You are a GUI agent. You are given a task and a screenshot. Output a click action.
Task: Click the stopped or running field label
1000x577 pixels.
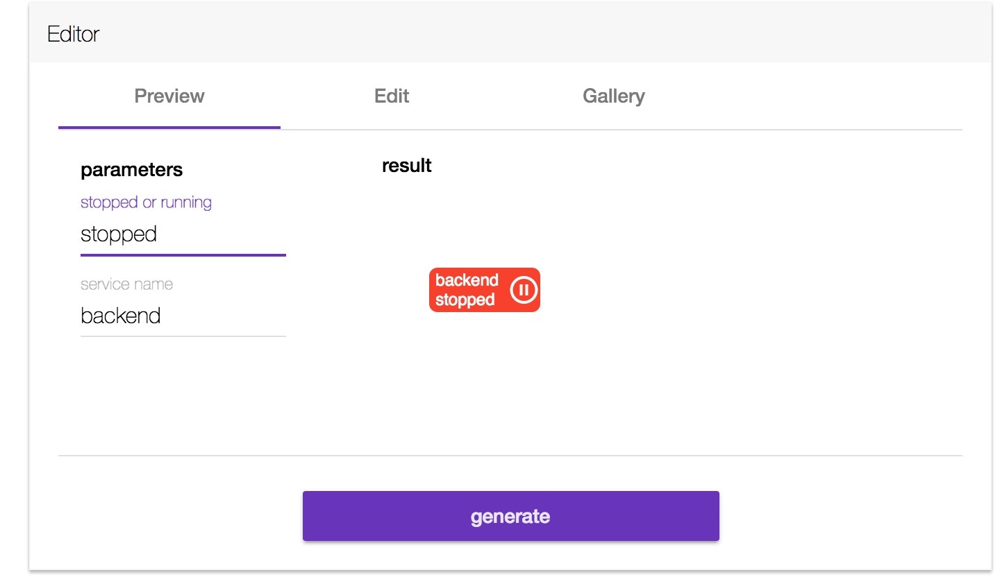tap(146, 202)
